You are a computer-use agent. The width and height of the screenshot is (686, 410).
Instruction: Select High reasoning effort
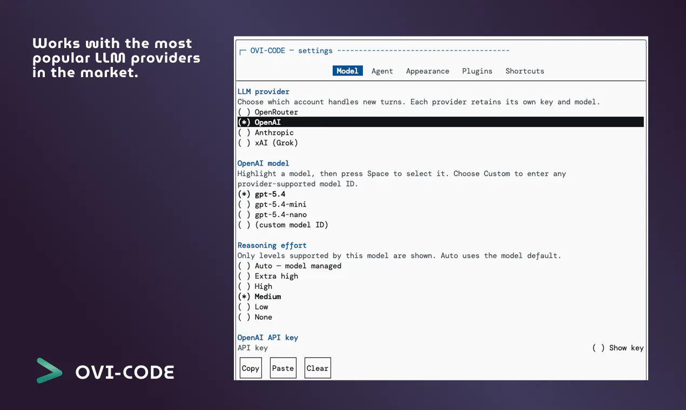[x=255, y=286]
